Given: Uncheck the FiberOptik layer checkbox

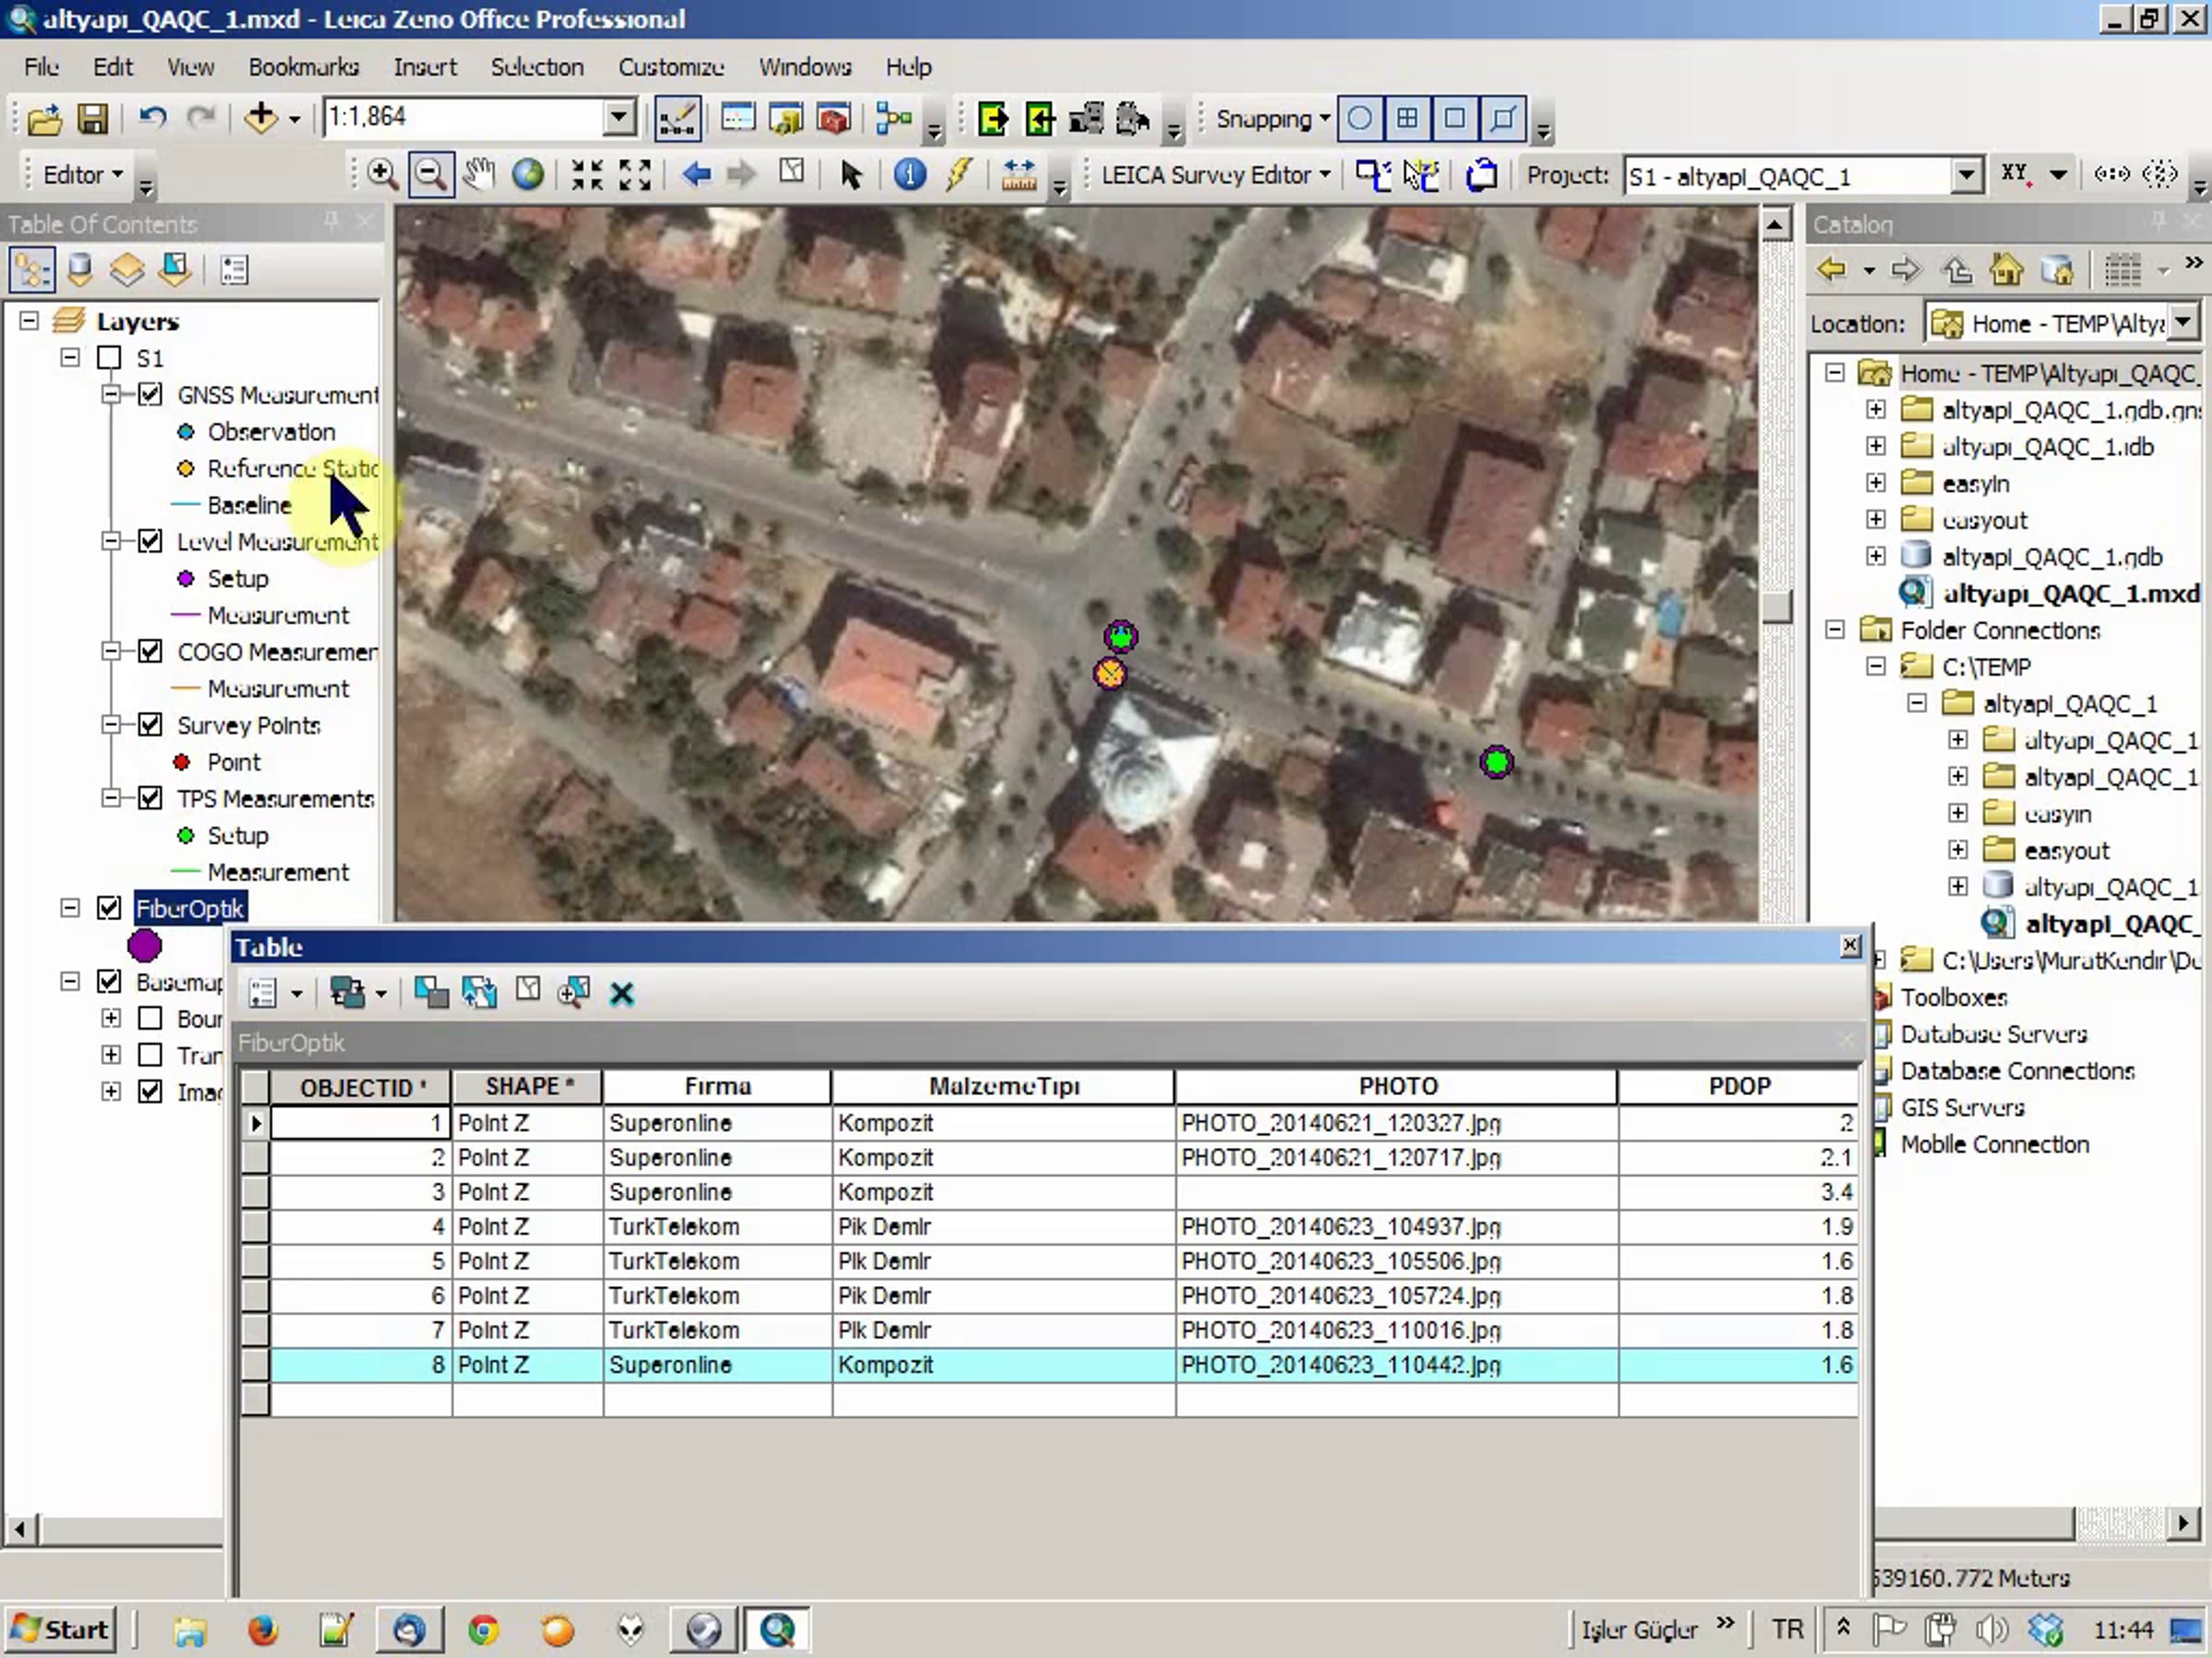Looking at the screenshot, I should pos(109,907).
